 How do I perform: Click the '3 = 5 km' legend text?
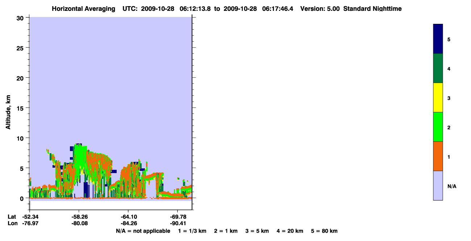click(257, 231)
